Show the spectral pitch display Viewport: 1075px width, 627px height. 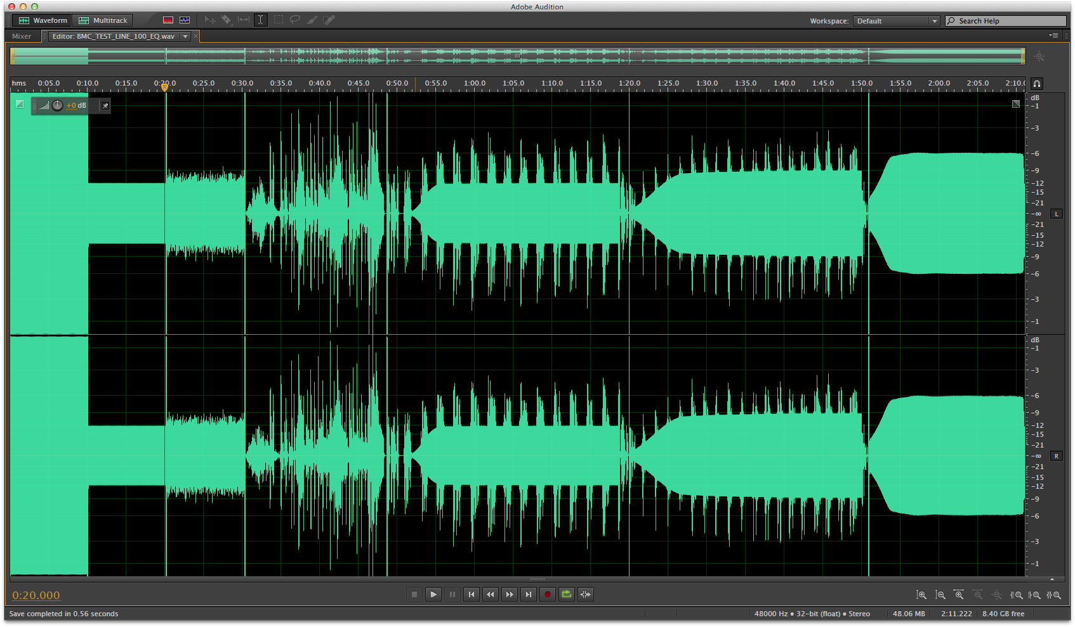point(185,20)
